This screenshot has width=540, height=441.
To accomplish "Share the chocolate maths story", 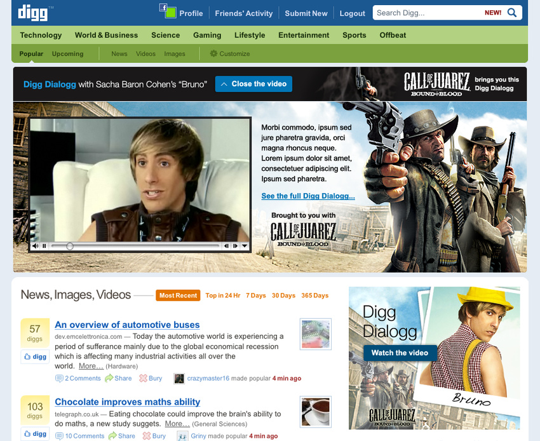I will tap(122, 436).
